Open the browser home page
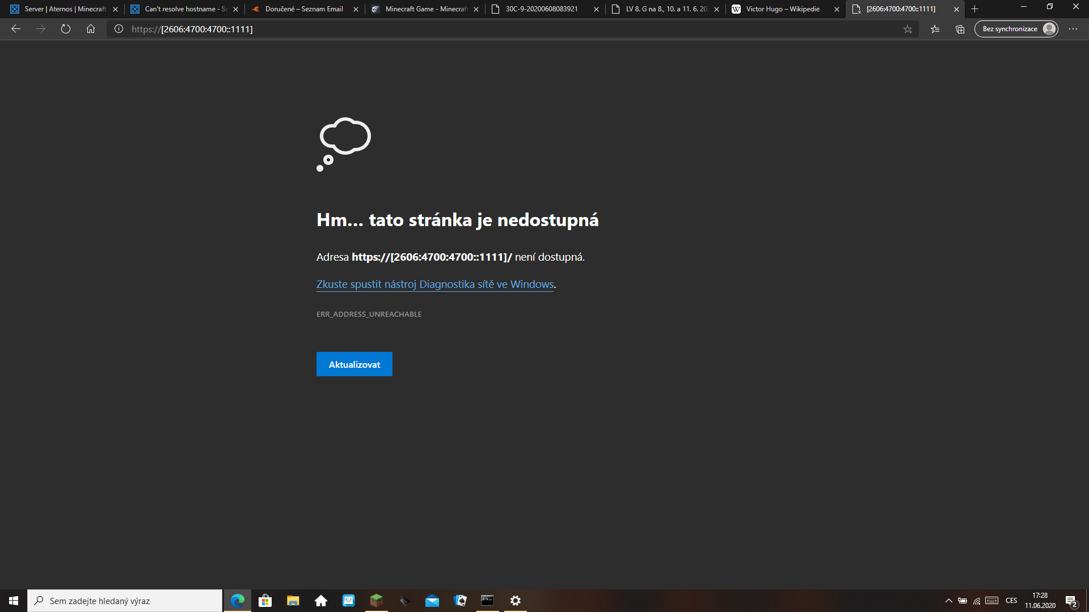The image size is (1089, 612). pyautogui.click(x=91, y=29)
